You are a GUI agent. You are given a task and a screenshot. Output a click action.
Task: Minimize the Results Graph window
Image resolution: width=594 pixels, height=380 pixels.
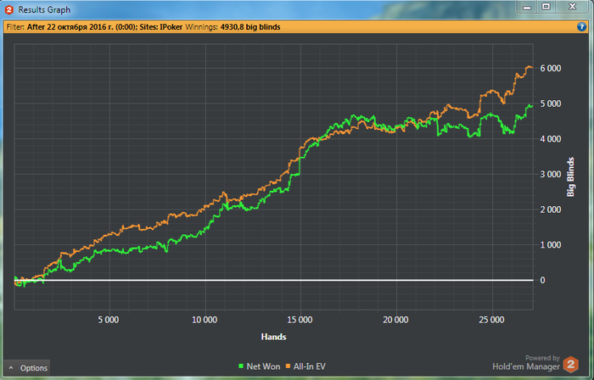[x=527, y=6]
